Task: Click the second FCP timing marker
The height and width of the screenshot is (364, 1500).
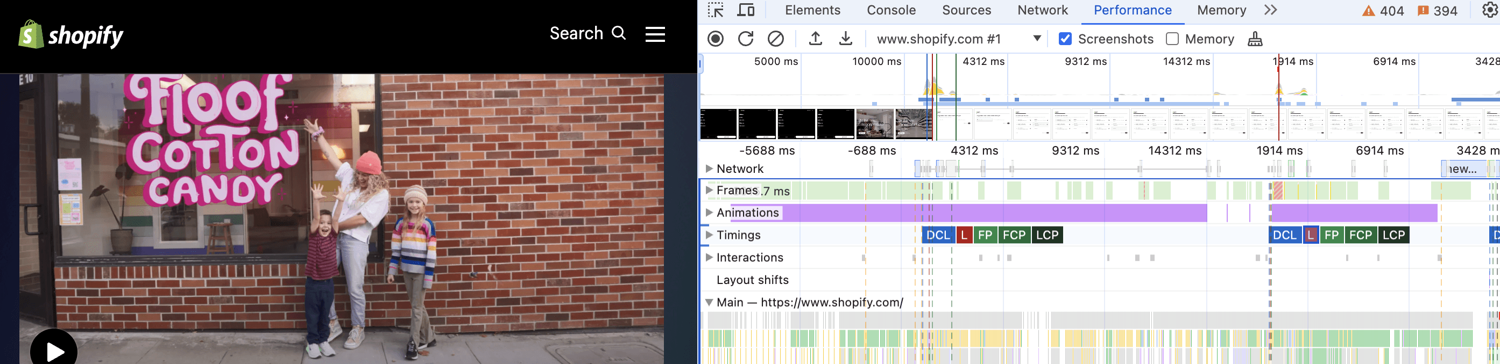Action: 1360,235
